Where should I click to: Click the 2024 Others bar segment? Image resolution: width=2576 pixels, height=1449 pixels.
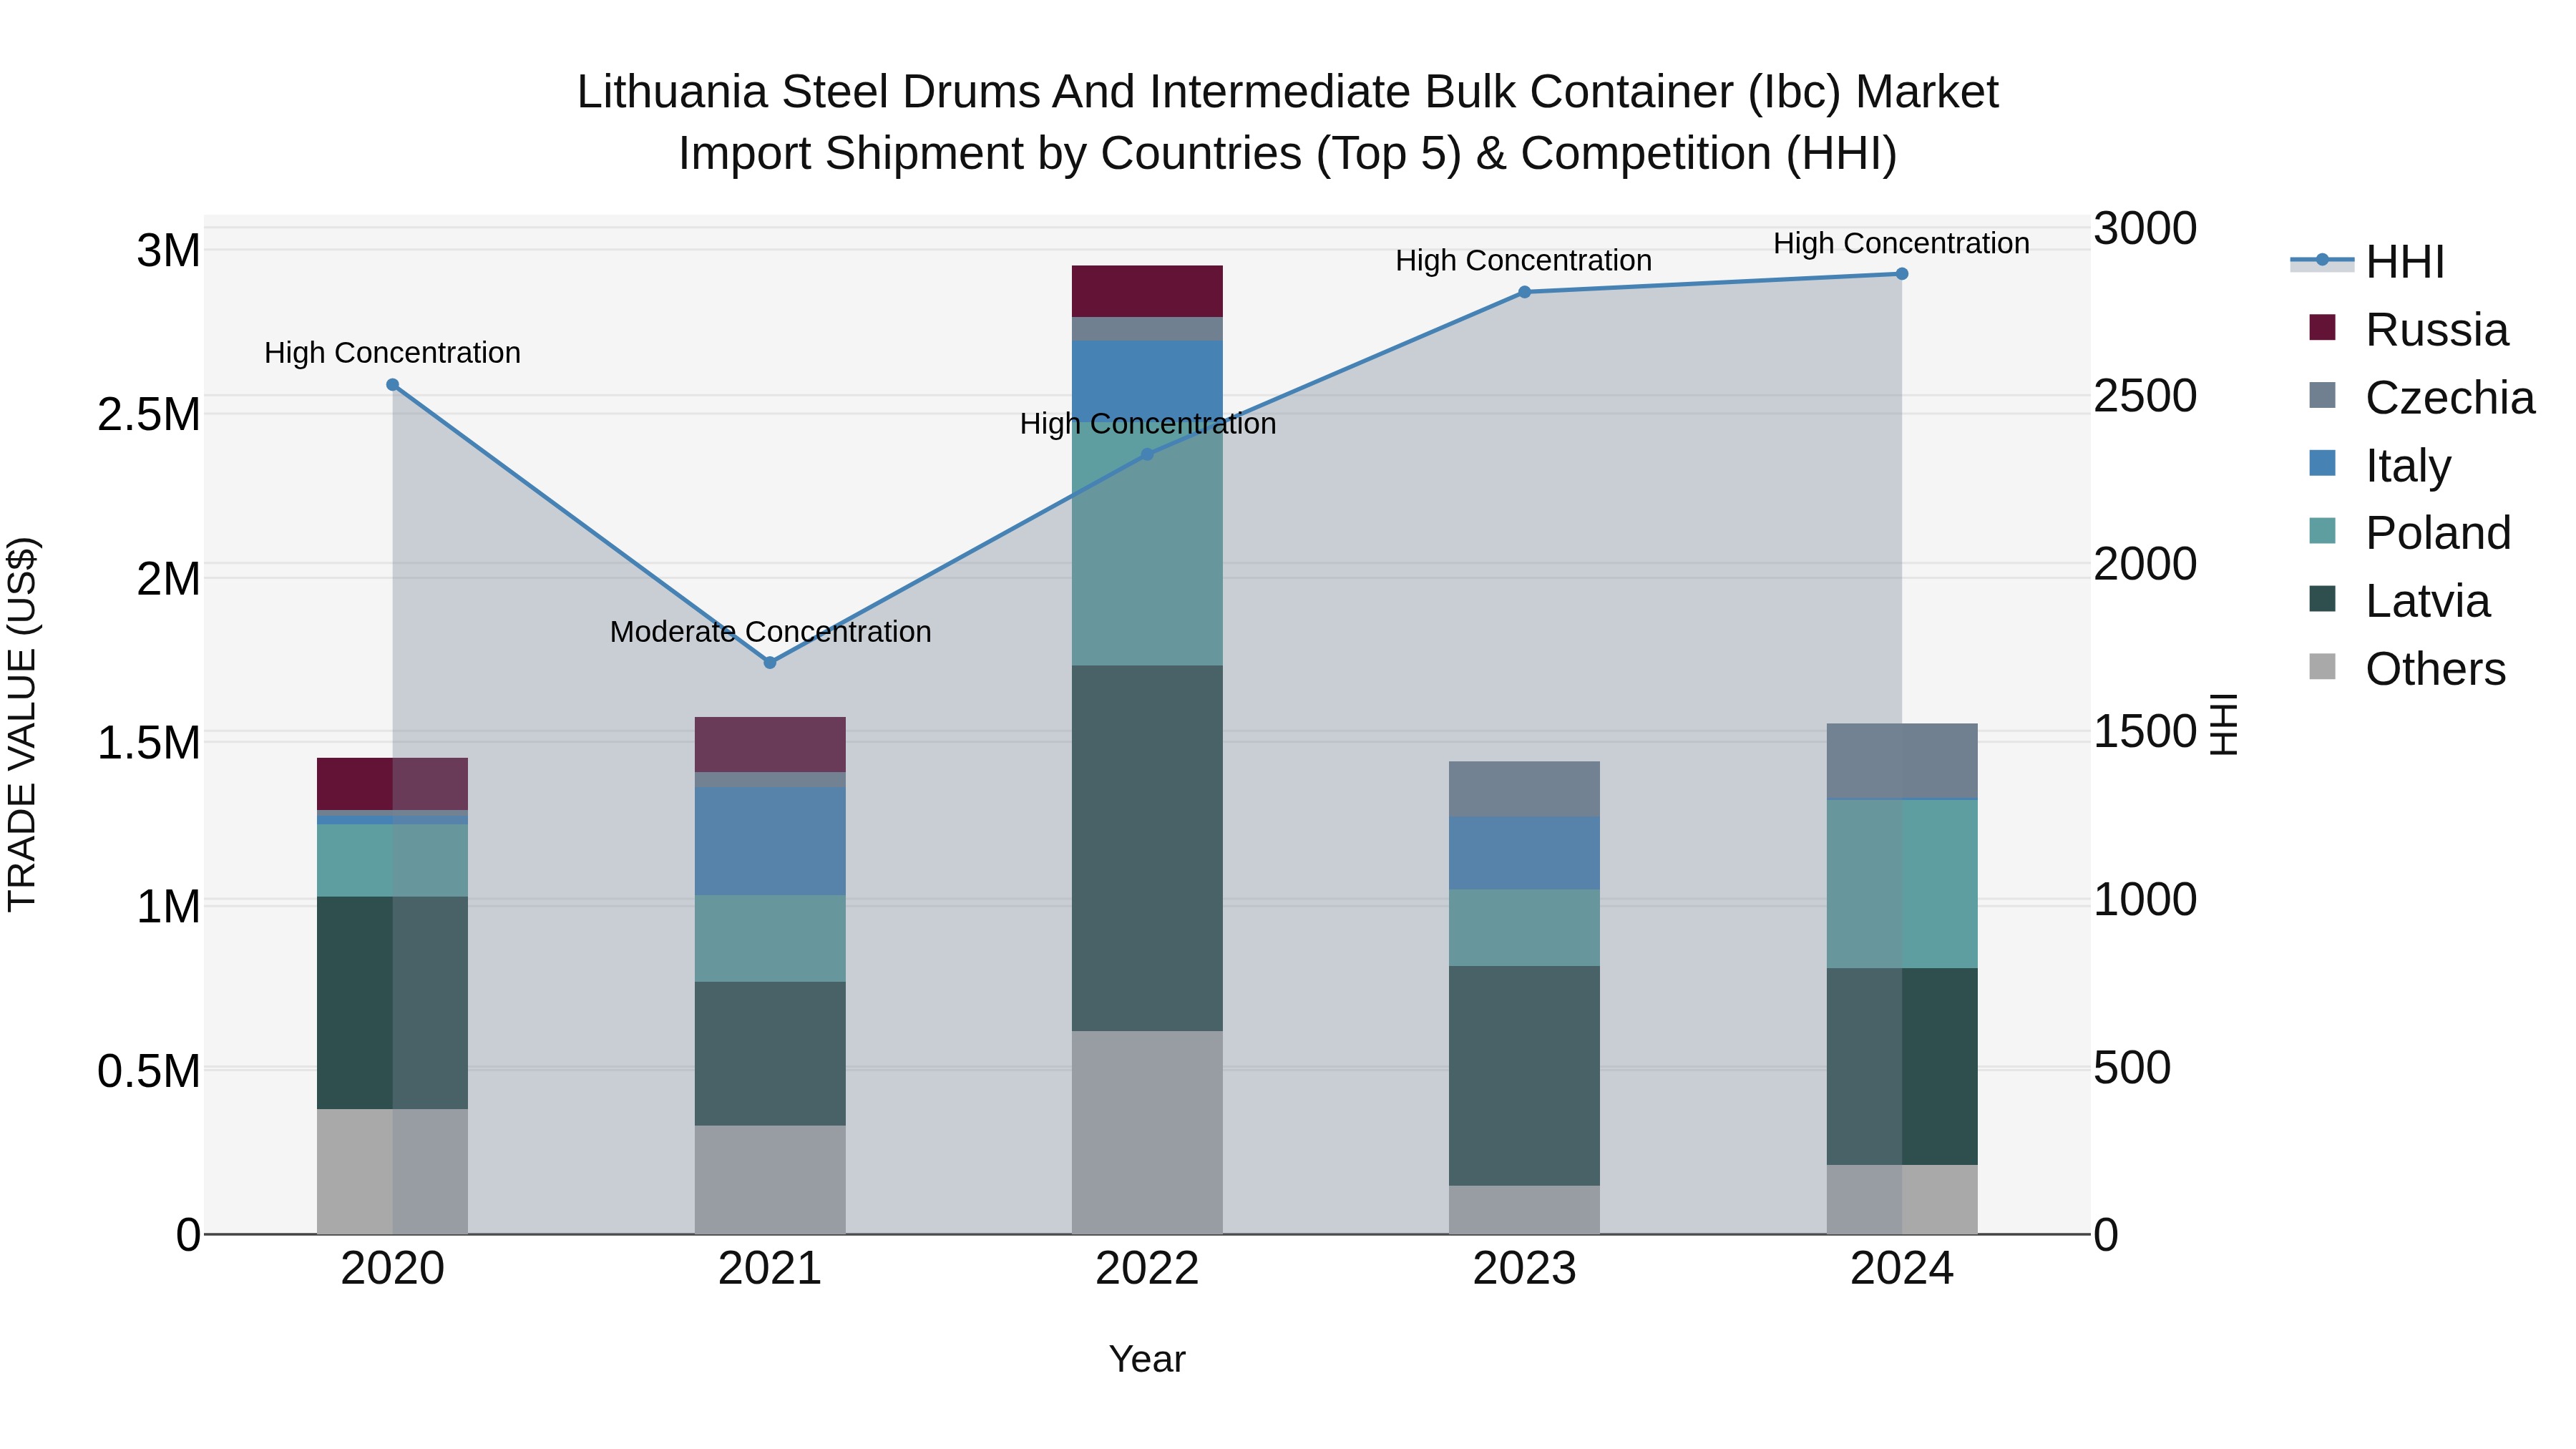click(1902, 1200)
